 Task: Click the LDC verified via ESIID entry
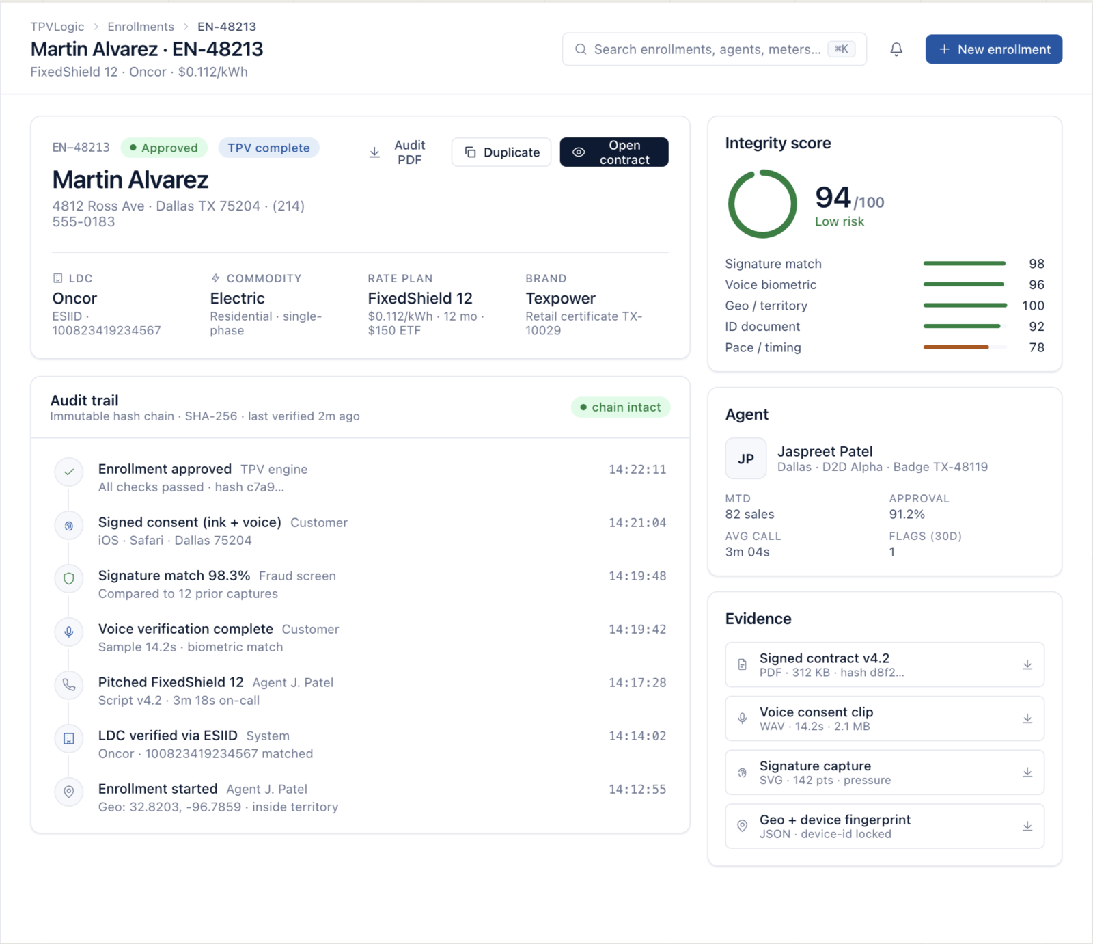360,744
